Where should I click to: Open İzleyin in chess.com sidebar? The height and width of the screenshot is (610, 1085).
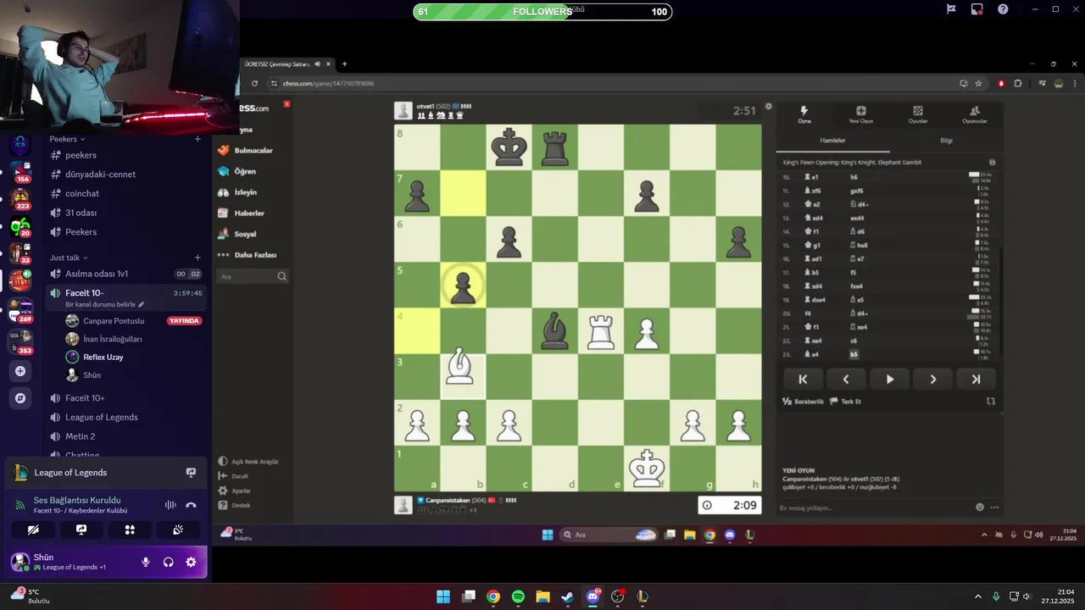click(x=238, y=192)
